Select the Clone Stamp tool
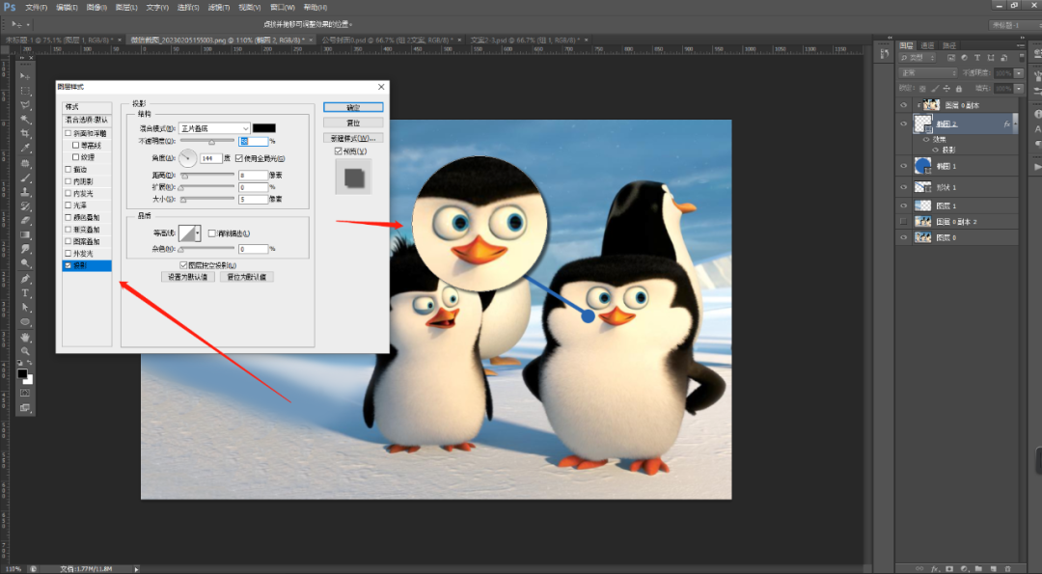The height and width of the screenshot is (574, 1042). point(24,191)
